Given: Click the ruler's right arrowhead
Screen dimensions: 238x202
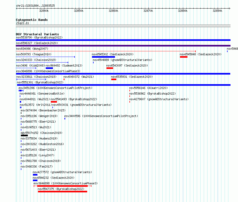Looking at the screenshot, I should coord(229,8).
